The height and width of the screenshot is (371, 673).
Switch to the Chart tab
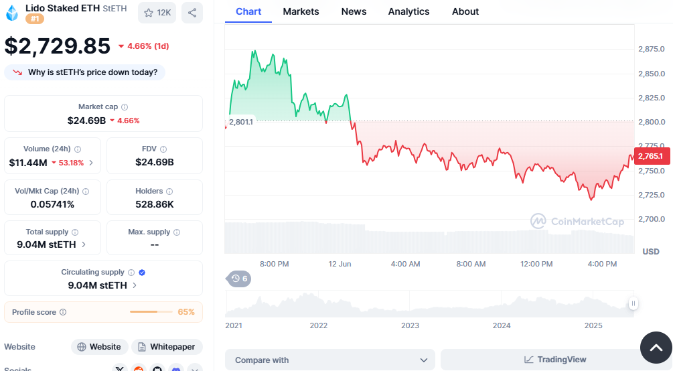(248, 11)
